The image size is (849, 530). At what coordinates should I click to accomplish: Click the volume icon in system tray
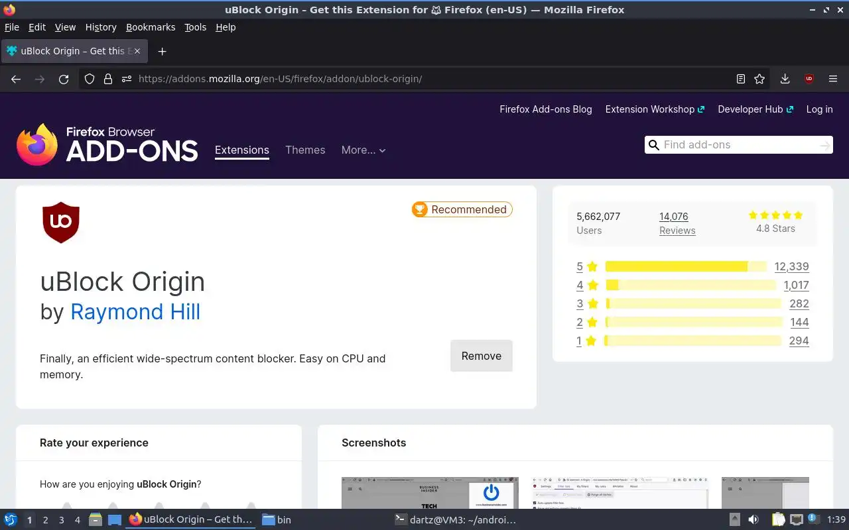(x=753, y=520)
